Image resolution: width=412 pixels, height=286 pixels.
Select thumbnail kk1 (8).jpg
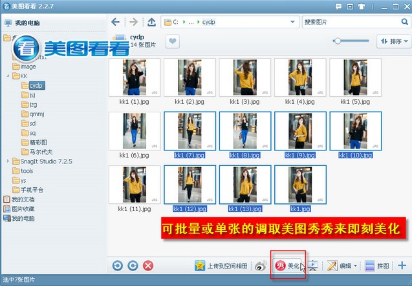(x=245, y=131)
